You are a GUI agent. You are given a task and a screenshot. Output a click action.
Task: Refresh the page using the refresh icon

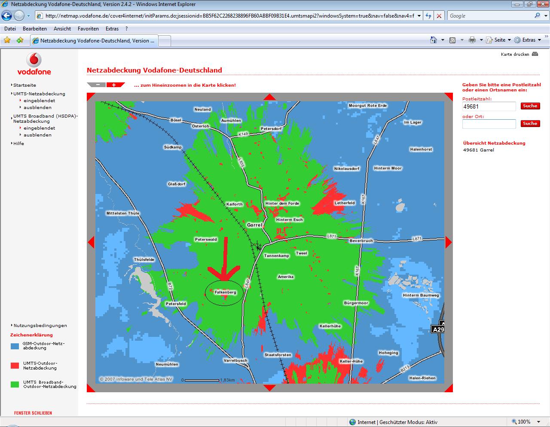(x=428, y=16)
